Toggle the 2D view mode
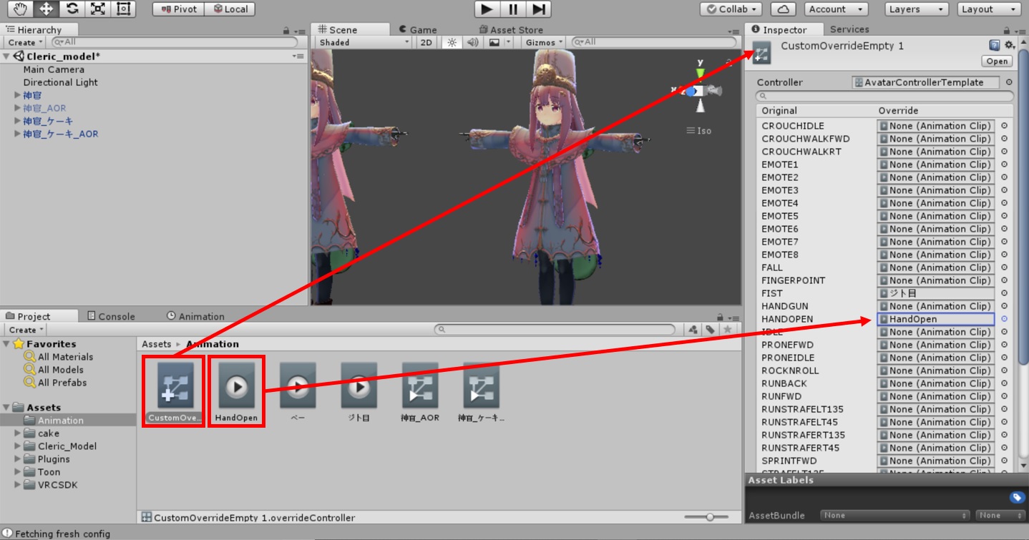Screen dimensions: 1029x540 coord(426,42)
